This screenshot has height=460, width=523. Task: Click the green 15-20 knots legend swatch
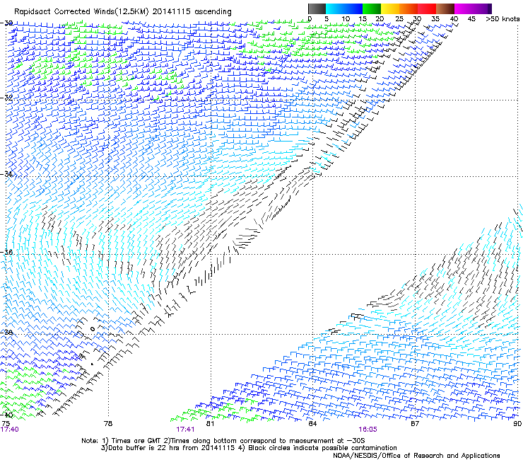pos(372,8)
